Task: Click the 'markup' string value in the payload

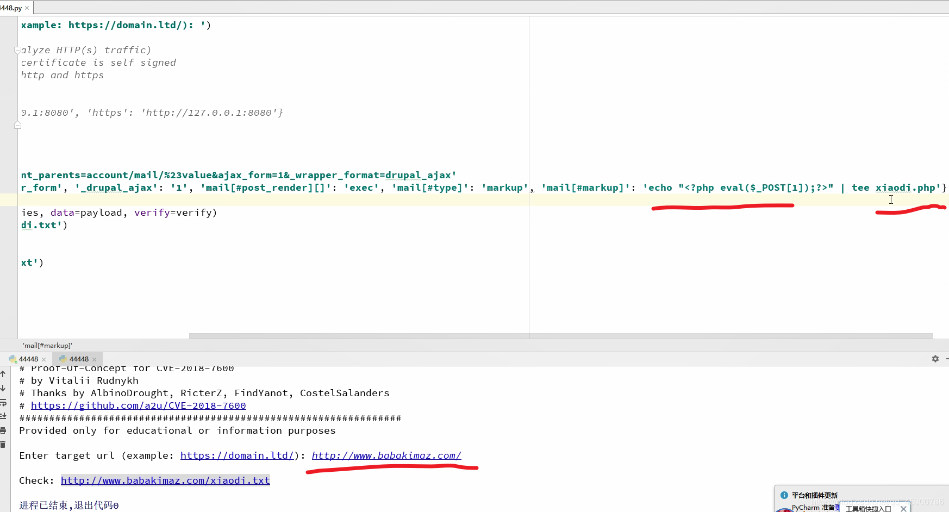Action: coord(504,188)
